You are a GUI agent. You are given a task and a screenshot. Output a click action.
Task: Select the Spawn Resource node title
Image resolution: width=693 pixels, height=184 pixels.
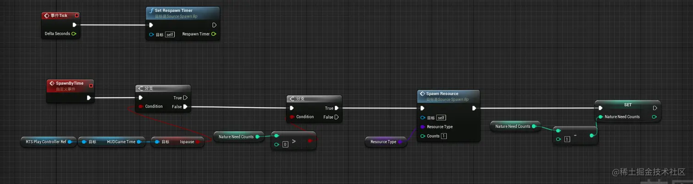click(x=442, y=94)
